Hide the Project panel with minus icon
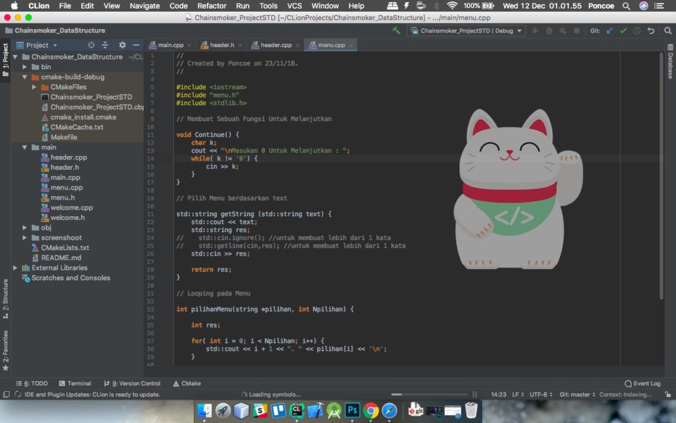Screen dimensions: 676x423 coord(136,45)
